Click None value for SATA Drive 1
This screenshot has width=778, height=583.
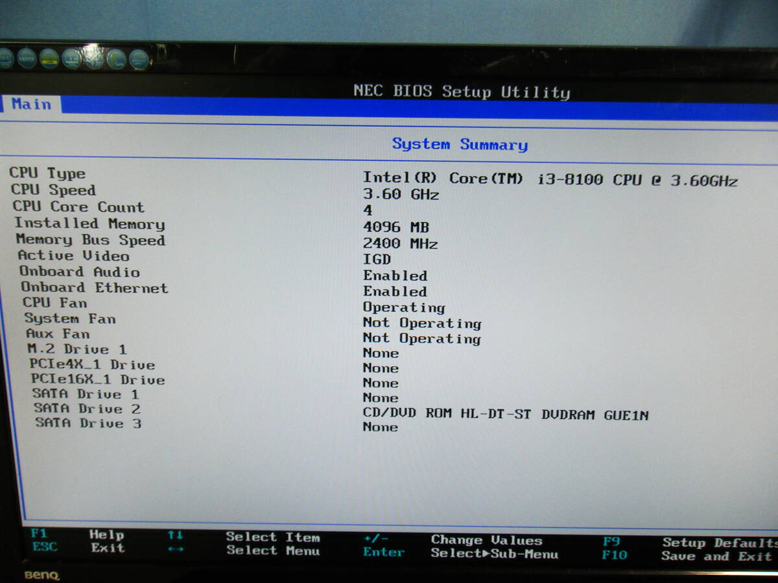click(x=381, y=398)
